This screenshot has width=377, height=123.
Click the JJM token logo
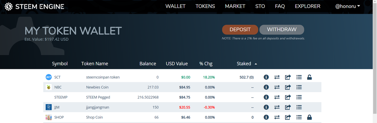(49, 107)
